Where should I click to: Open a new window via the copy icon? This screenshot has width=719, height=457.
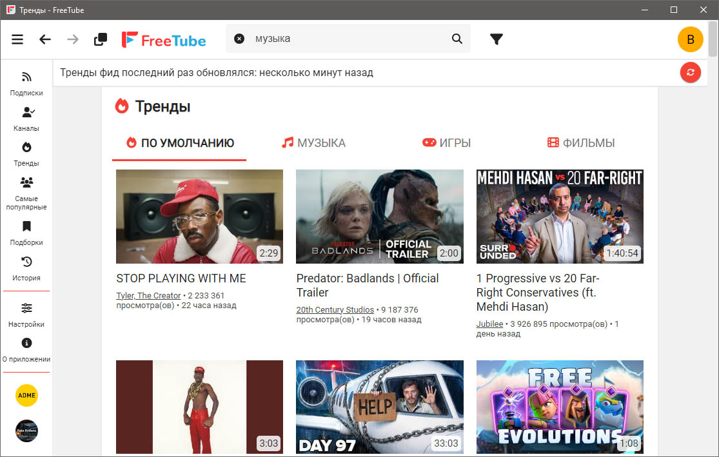101,39
